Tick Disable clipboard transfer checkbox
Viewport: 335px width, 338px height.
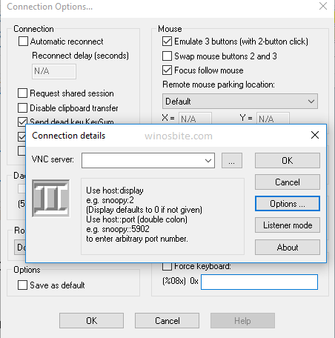click(x=22, y=108)
